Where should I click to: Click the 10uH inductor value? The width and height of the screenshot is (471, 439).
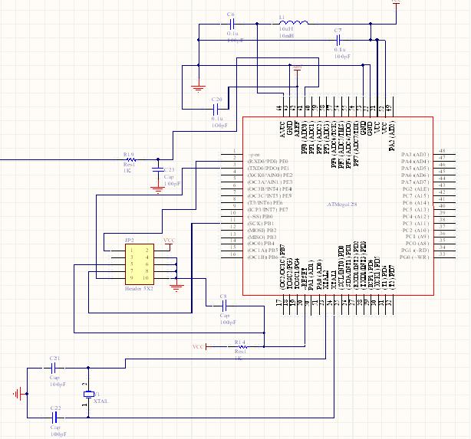[x=286, y=29]
